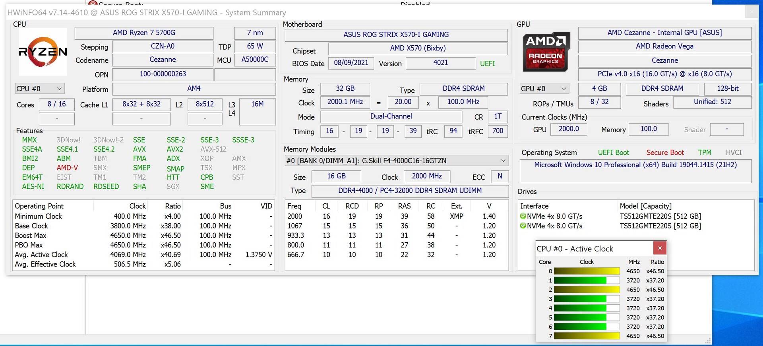Select the Base Clock operating point row

pyautogui.click(x=143, y=226)
